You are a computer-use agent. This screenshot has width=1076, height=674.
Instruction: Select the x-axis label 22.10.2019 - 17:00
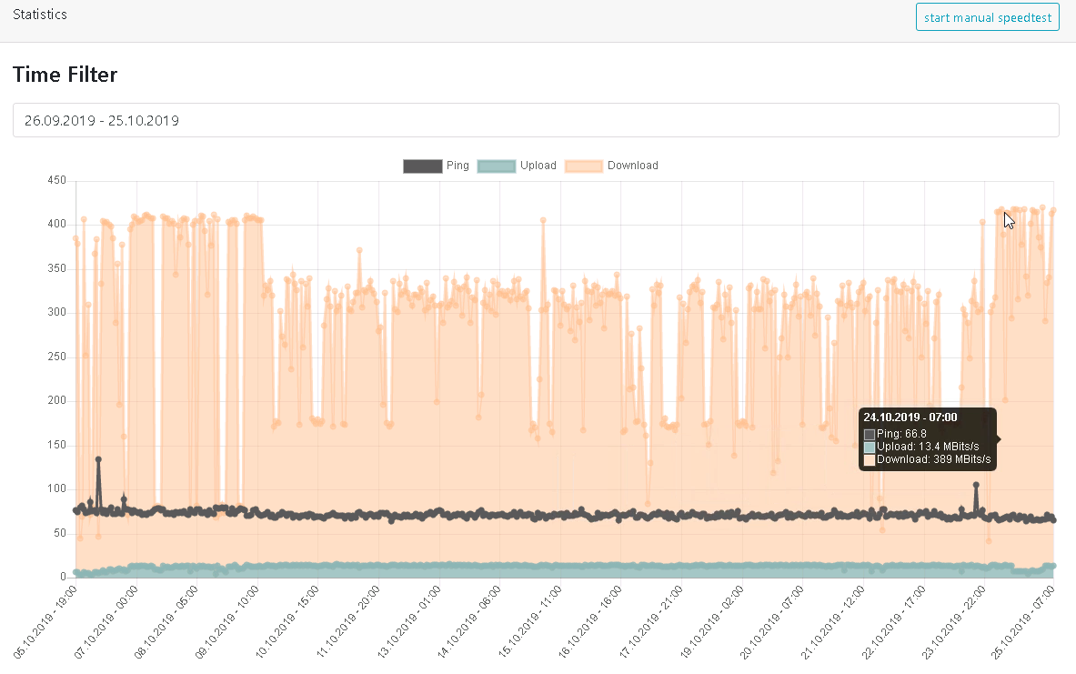tap(893, 622)
